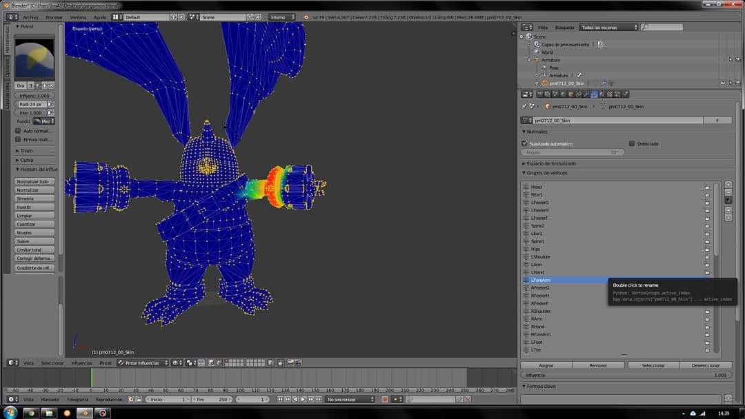Image resolution: width=745 pixels, height=419 pixels.
Task: Click the Asignar button
Action: click(546, 365)
